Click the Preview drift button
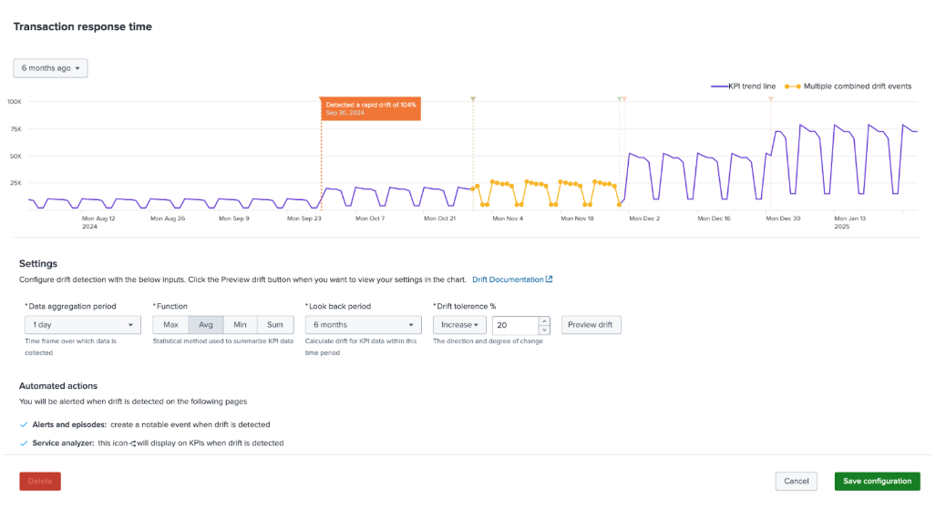936x508 pixels. pyautogui.click(x=591, y=325)
